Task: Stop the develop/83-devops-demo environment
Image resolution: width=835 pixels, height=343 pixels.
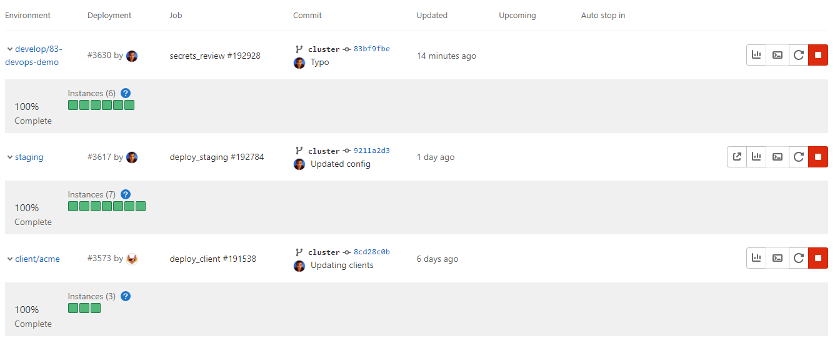Action: pyautogui.click(x=818, y=55)
